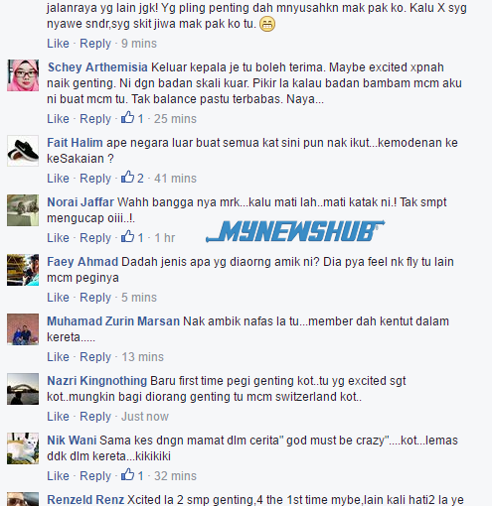Reply to Muhamad Zurin Marsan's comment

[x=95, y=357]
